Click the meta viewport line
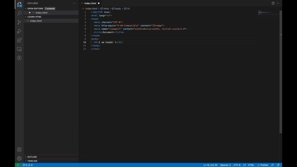 click(140, 29)
